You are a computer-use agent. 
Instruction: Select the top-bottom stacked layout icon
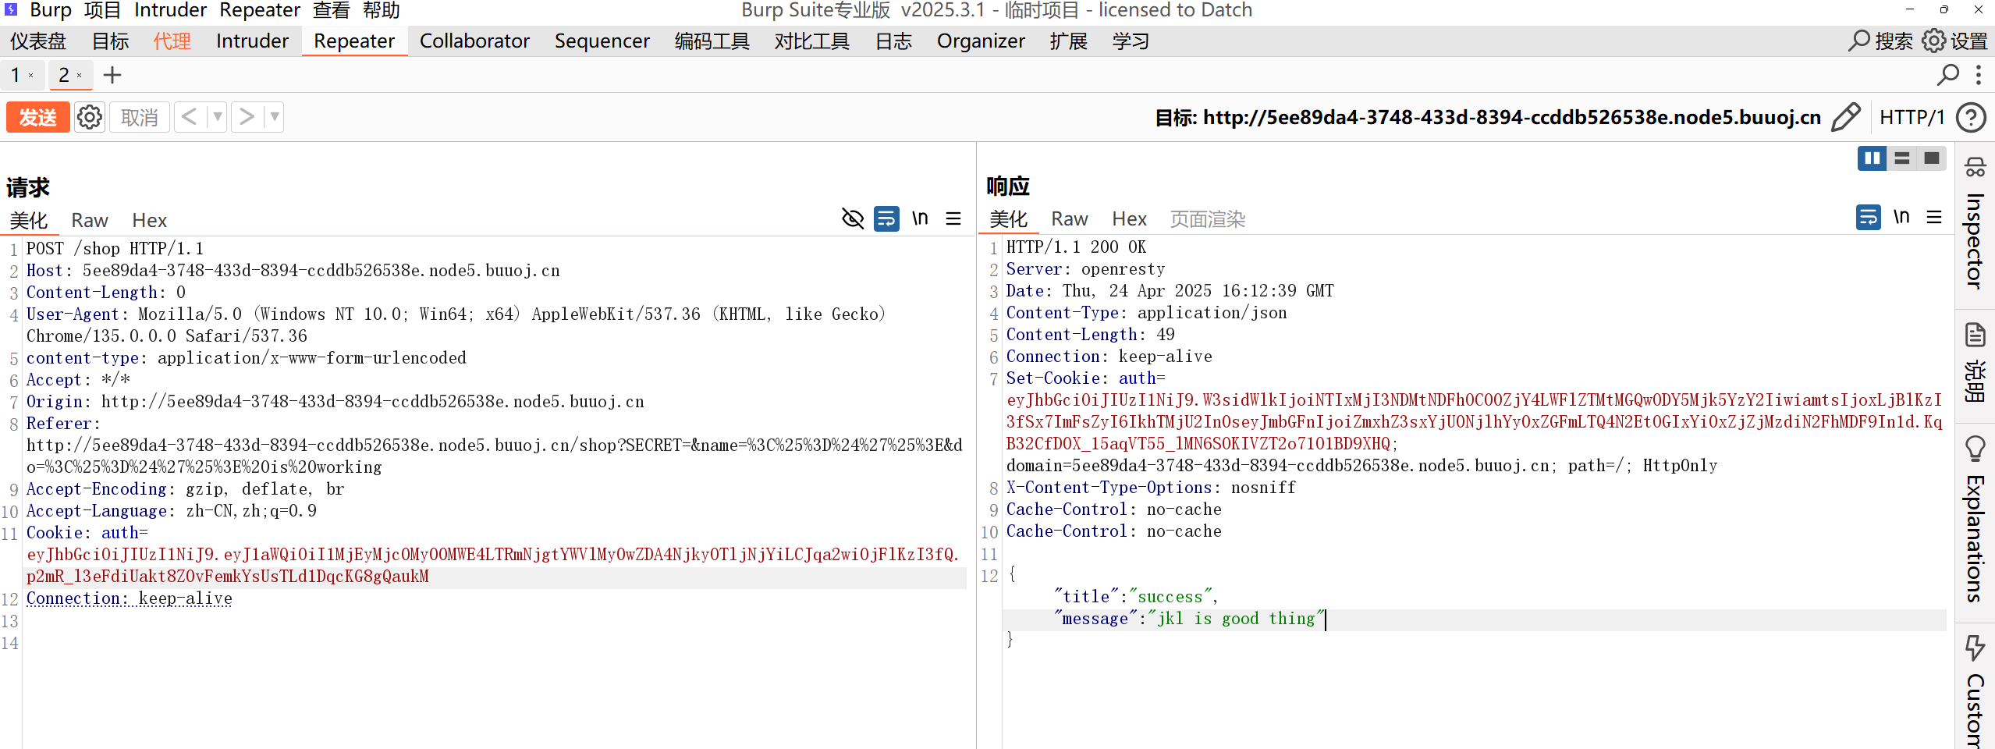tap(1902, 158)
